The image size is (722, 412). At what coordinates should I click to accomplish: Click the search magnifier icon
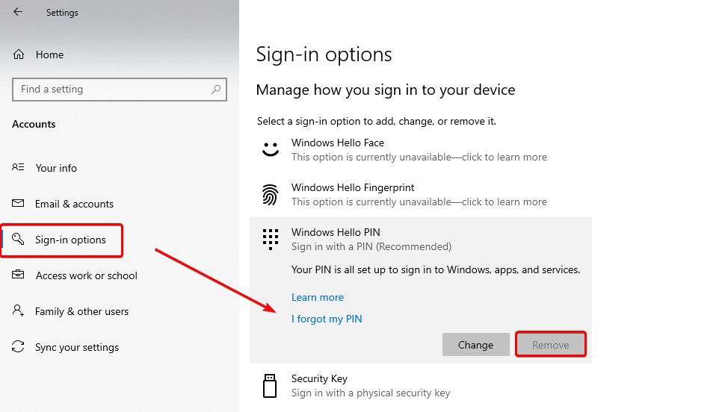coord(216,90)
